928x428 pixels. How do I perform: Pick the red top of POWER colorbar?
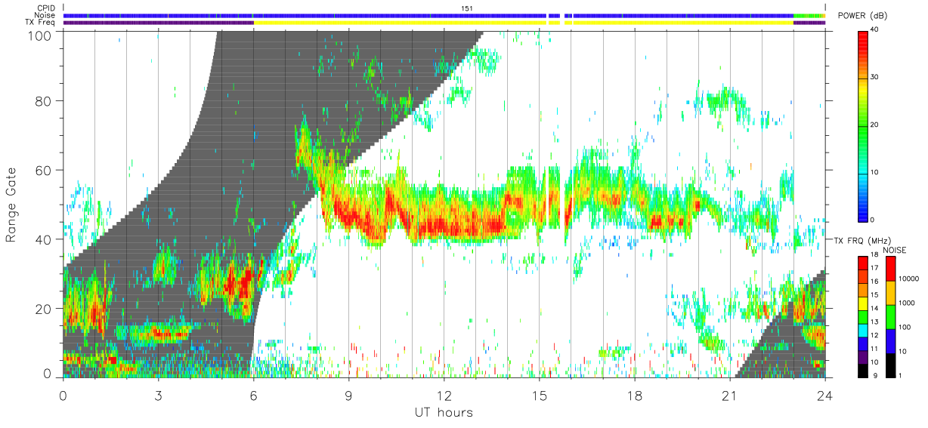pos(864,38)
